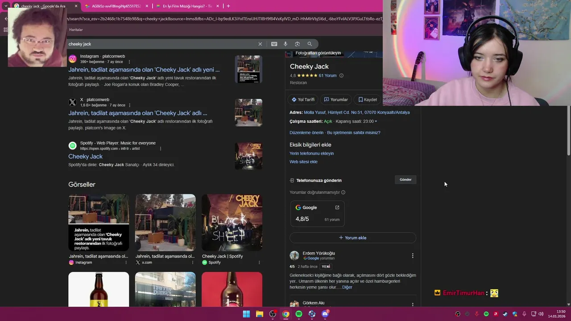The image size is (571, 321).
Task: Open Windows Start menu
Action: [x=246, y=314]
